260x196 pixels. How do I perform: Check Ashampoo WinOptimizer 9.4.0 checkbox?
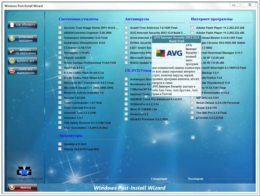click(60, 42)
